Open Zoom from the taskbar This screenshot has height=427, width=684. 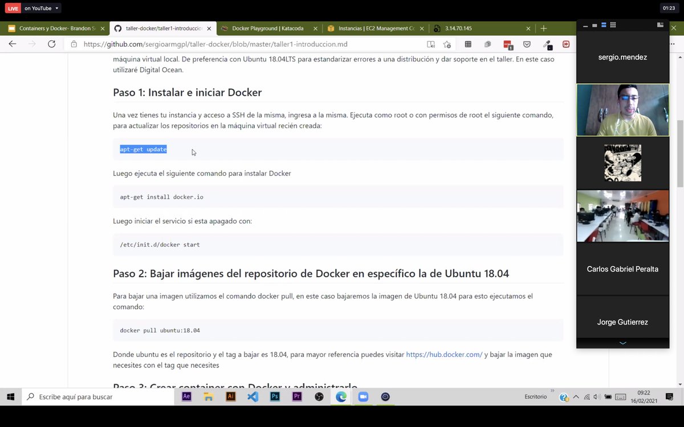point(363,397)
